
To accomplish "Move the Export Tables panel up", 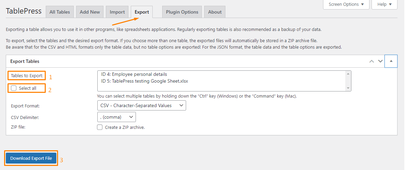I will click(x=372, y=61).
